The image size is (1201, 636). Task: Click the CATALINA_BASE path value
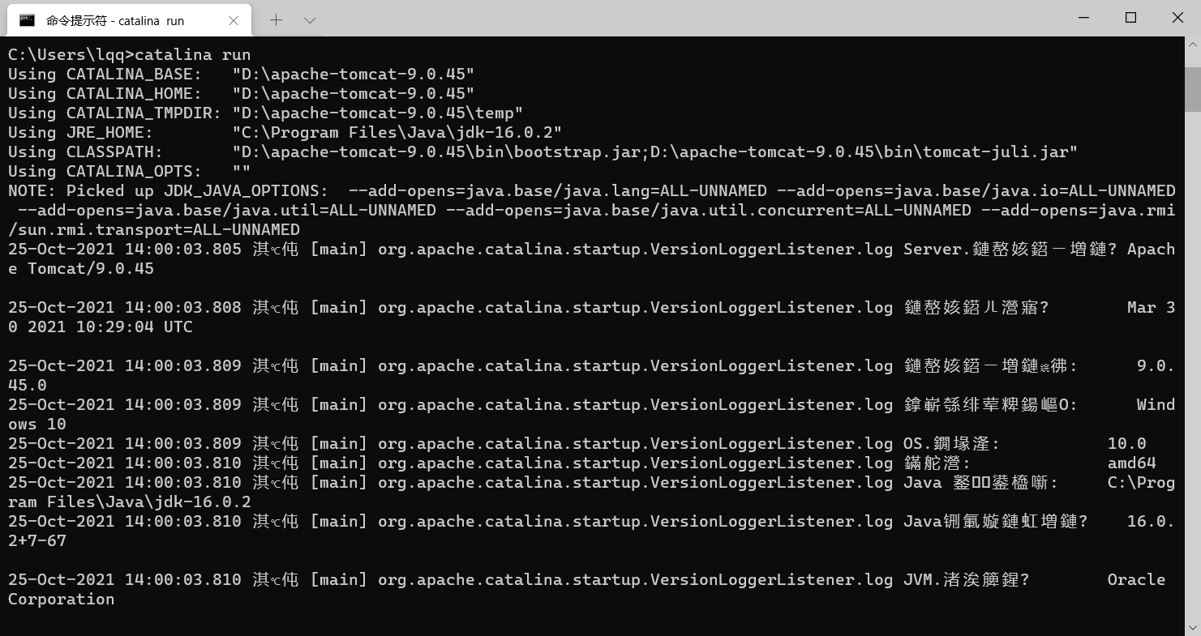[354, 75]
